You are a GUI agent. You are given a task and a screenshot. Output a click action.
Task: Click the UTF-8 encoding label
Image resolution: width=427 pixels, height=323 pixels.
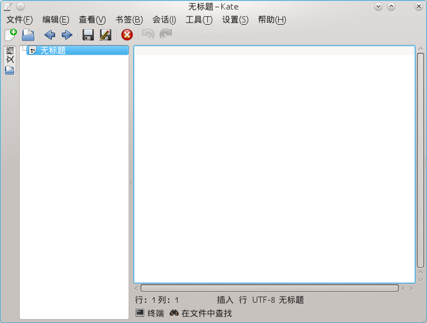click(264, 300)
